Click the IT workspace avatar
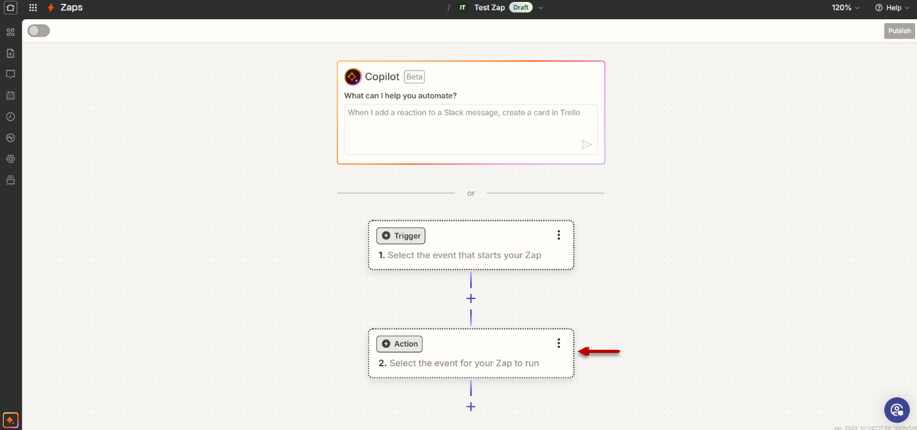The image size is (917, 430). (462, 8)
